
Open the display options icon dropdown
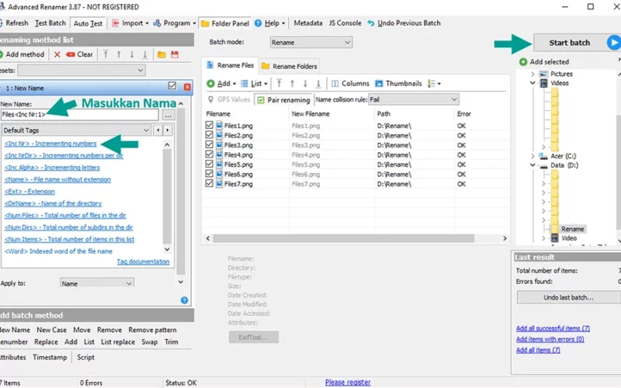coord(434,84)
